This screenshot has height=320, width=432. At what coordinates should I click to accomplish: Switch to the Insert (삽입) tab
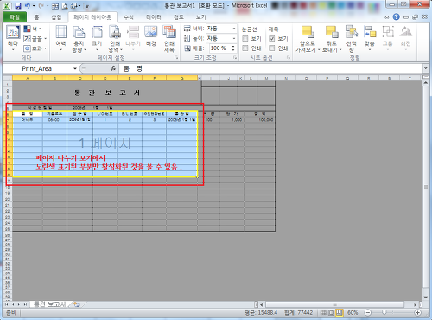coord(56,17)
